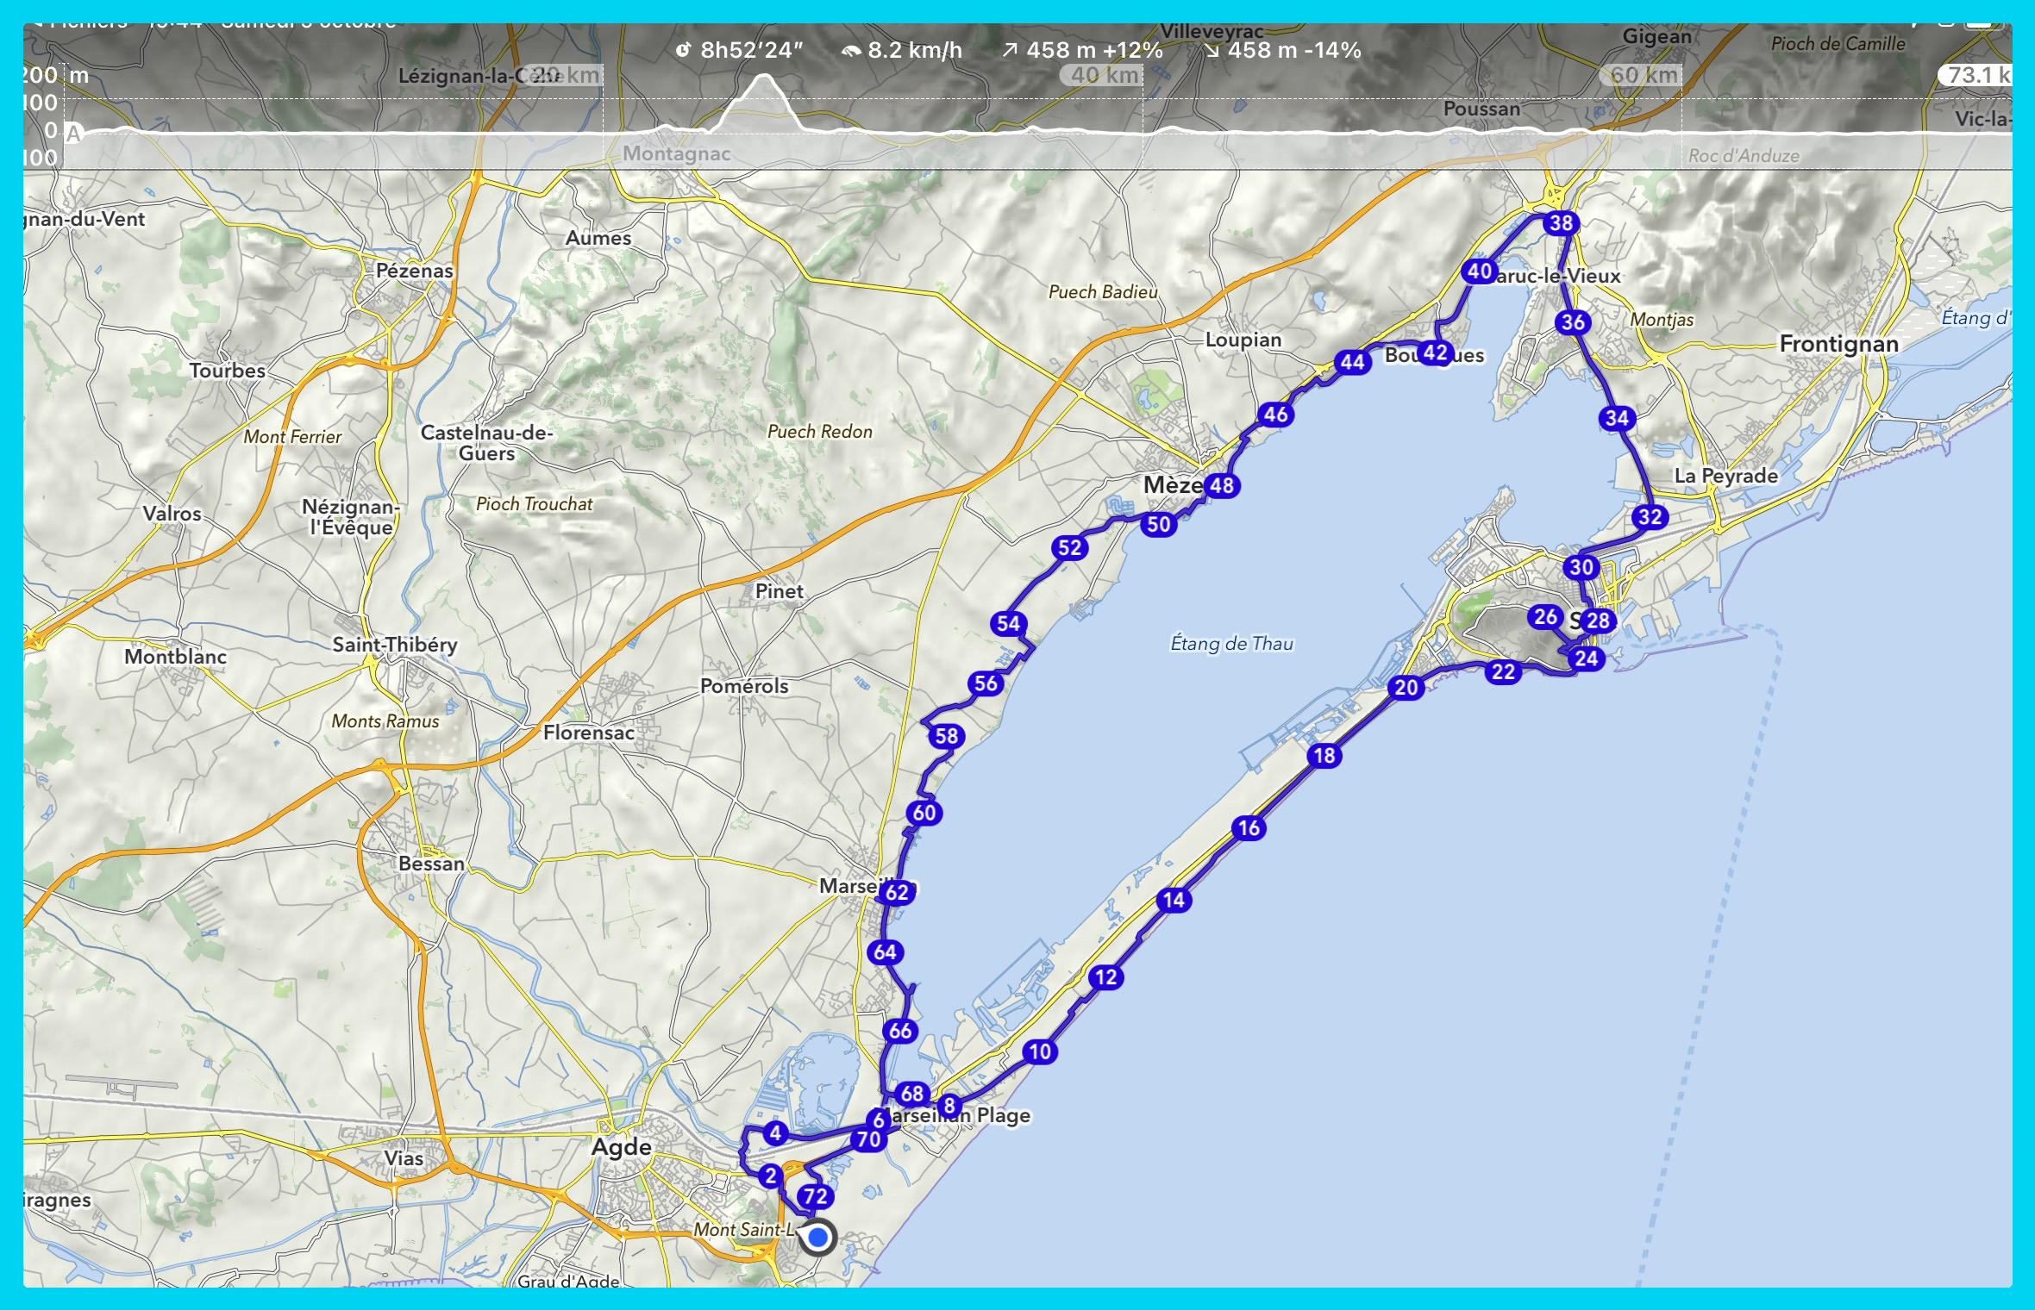Select the kilometer 50 waypoint near Mèze

[1158, 524]
